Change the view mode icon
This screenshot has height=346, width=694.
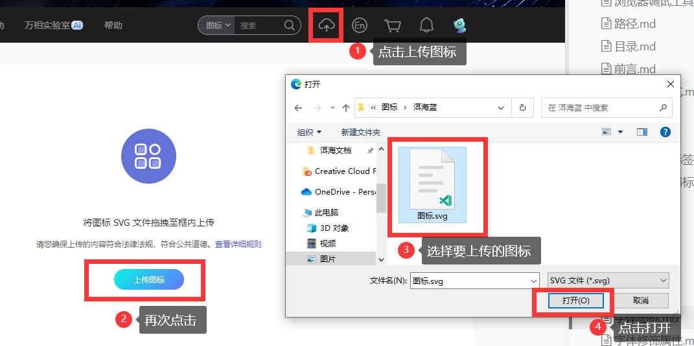click(607, 132)
